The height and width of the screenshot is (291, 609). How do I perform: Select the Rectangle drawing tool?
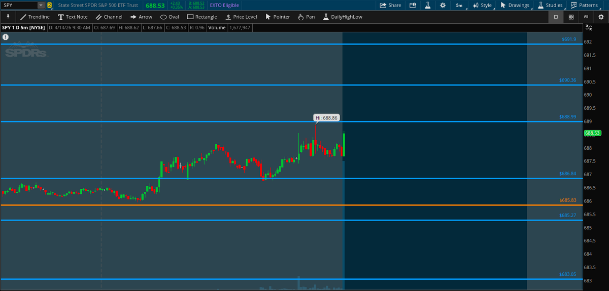(201, 17)
